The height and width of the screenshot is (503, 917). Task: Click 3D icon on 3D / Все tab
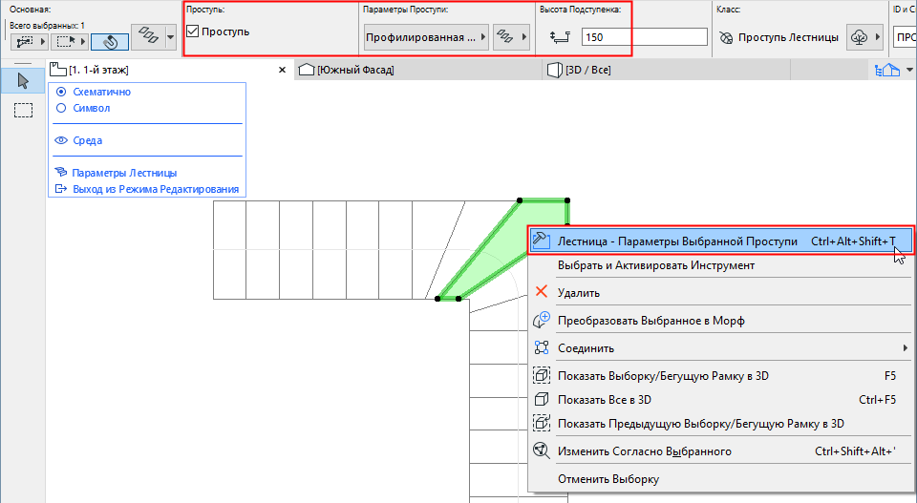pos(554,70)
